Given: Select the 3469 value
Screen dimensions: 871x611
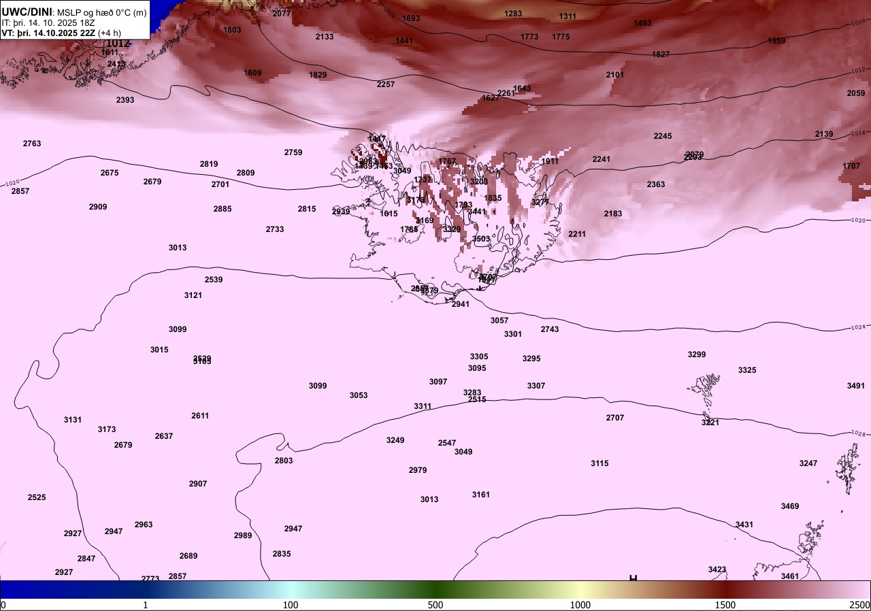Looking at the screenshot, I should (790, 506).
